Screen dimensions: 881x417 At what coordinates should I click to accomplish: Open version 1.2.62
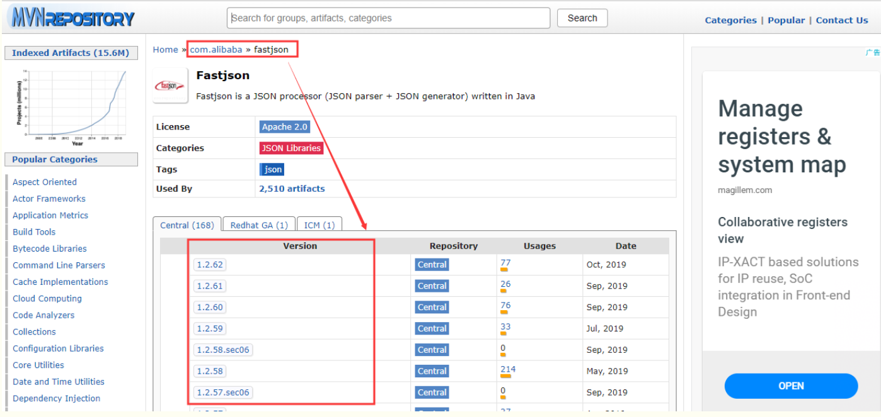click(210, 265)
